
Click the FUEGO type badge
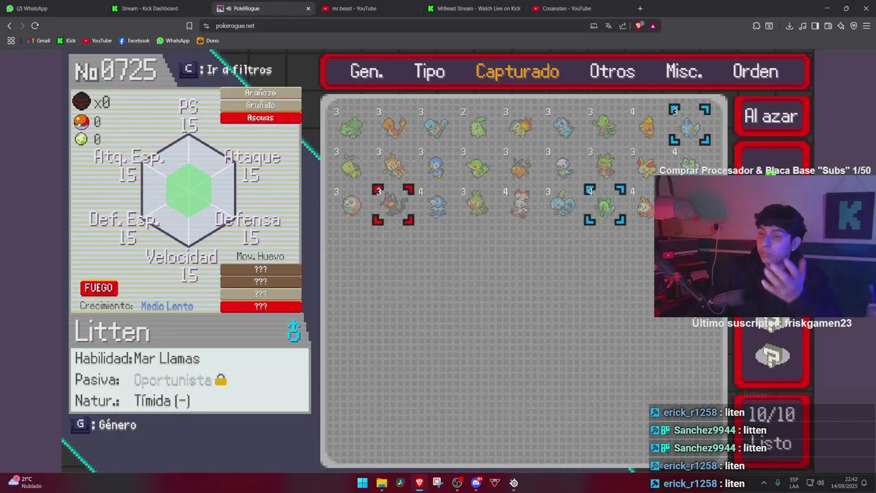tap(99, 288)
